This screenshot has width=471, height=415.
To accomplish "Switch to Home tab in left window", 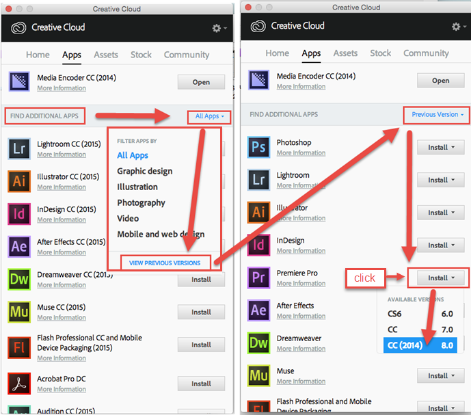I will pos(38,55).
